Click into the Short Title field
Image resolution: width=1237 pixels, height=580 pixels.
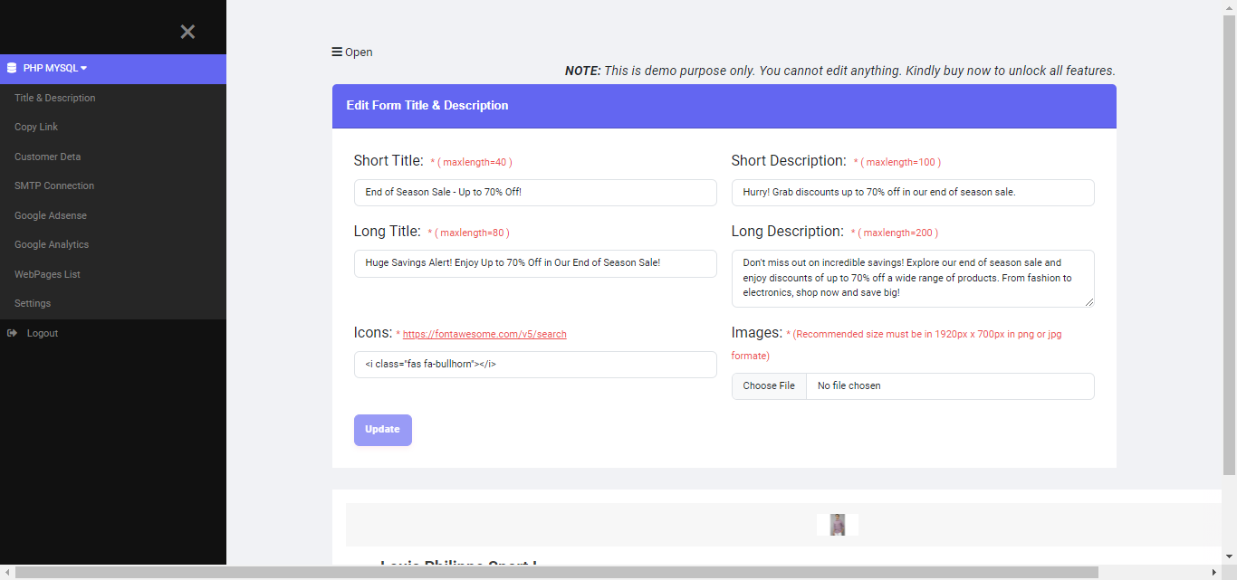[x=535, y=193]
